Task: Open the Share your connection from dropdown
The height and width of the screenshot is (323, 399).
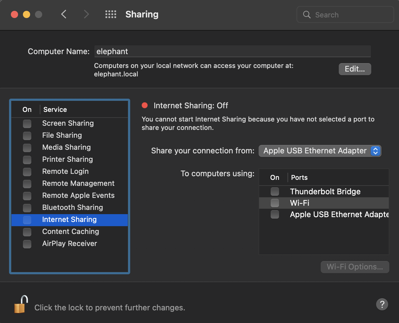Action: click(x=320, y=151)
